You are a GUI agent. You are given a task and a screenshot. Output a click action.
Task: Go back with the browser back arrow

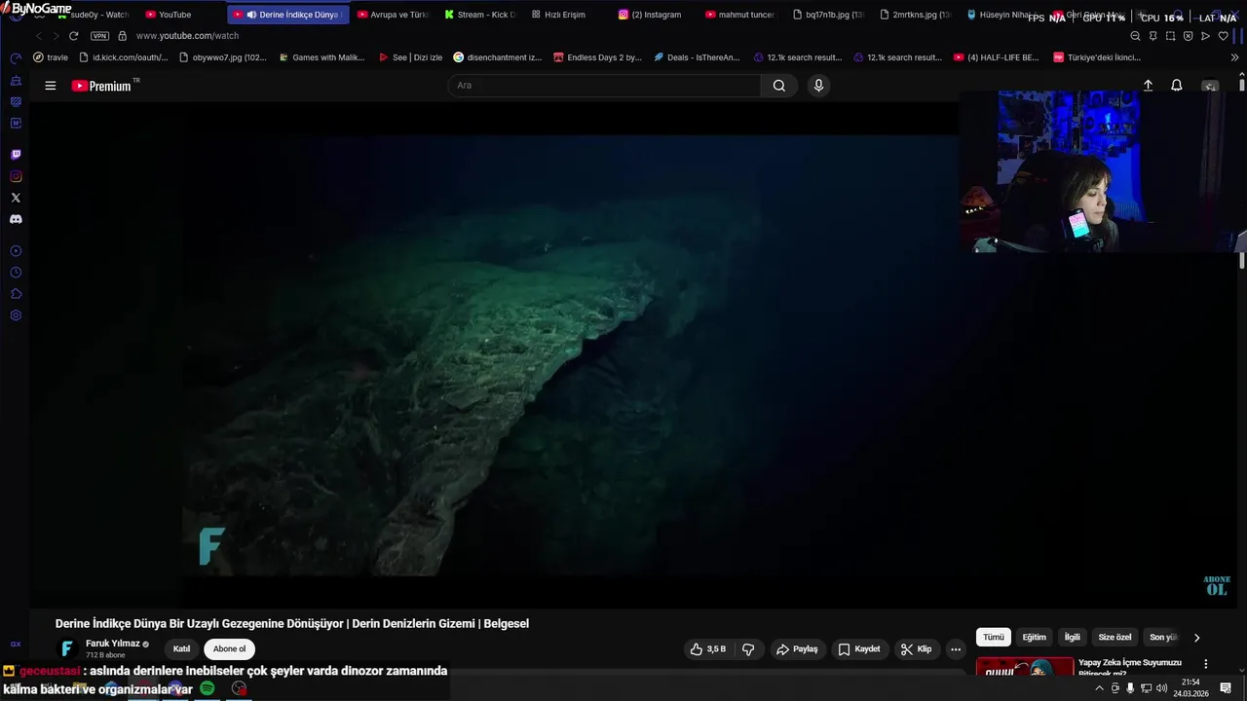pos(39,36)
